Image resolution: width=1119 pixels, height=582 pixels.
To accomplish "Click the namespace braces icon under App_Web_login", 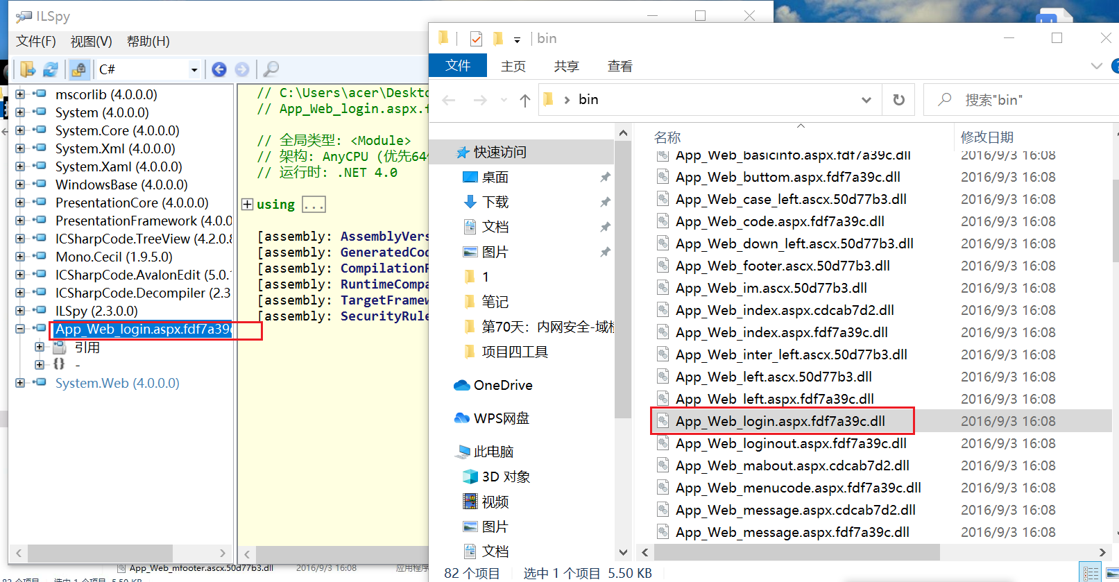I will (x=59, y=363).
